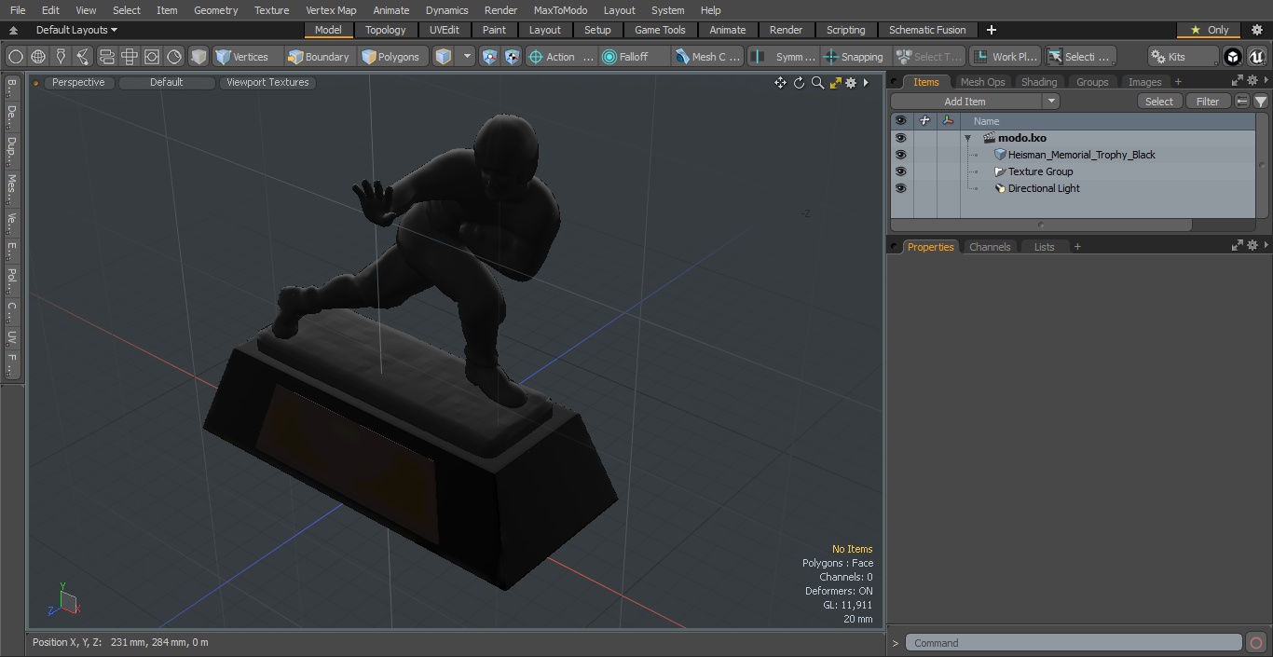Expand Items panel more-options arrow
Viewport: 1273px width, 657px height.
click(x=1266, y=81)
